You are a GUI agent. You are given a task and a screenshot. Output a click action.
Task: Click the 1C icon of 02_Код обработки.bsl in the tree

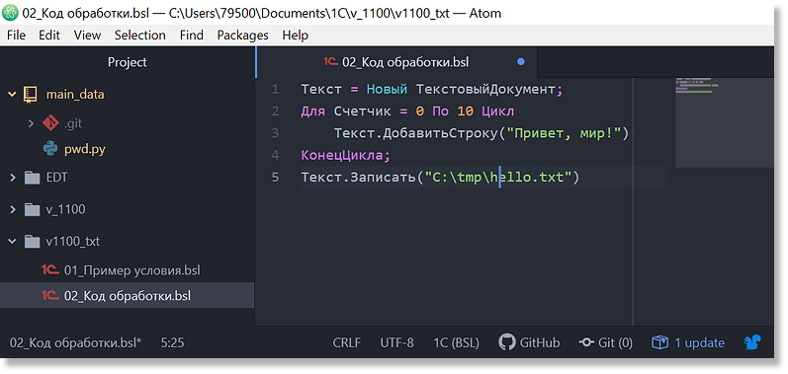pos(50,295)
